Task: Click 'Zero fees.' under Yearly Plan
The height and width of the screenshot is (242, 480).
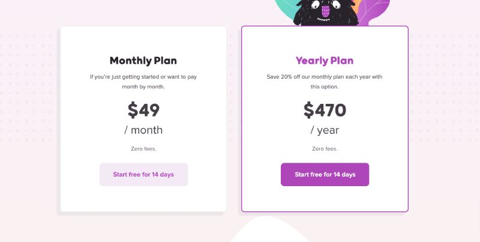Action: pos(325,149)
